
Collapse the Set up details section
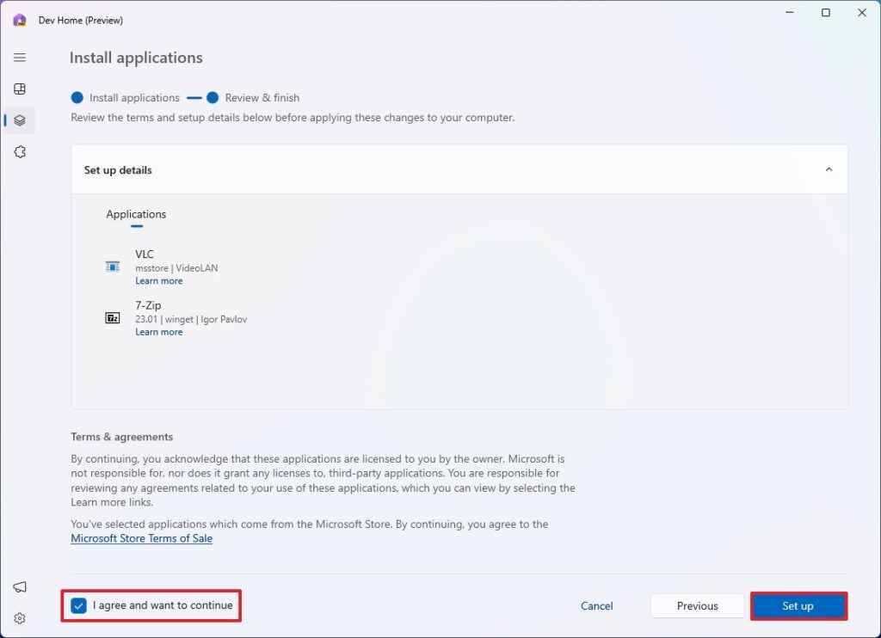[829, 169]
